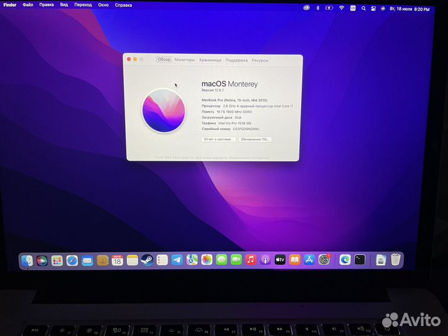The height and width of the screenshot is (336, 448).
Task: Select the Обзор tab
Action: [164, 60]
